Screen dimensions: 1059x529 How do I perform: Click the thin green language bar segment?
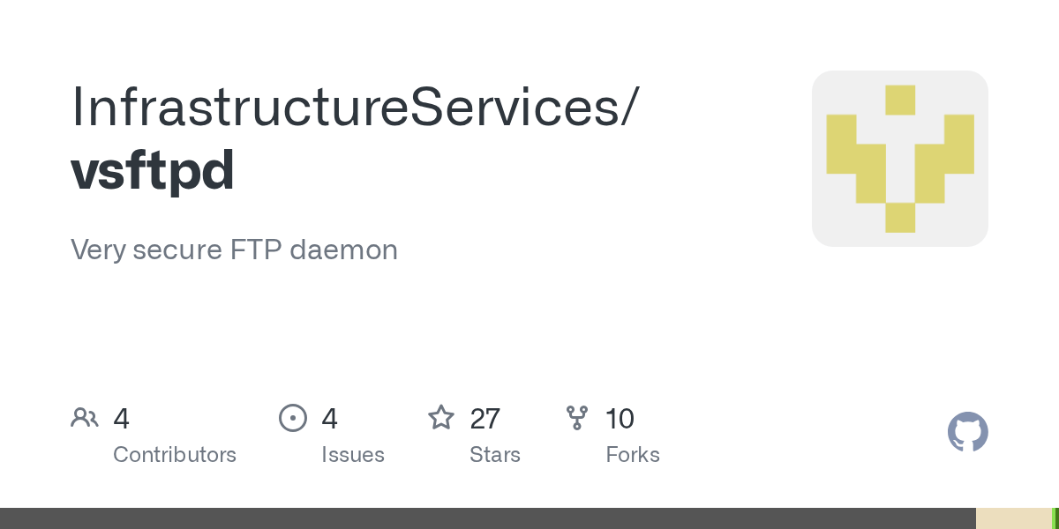(1055, 518)
